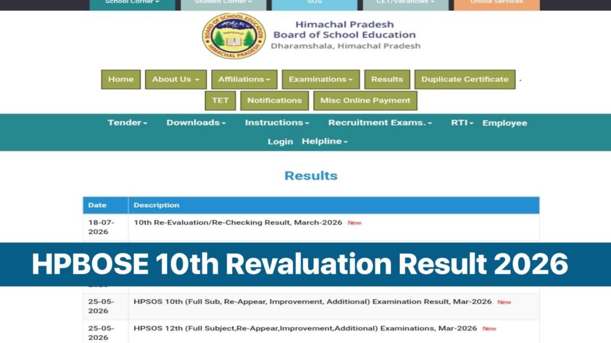Expand the Downloads menu
Viewport: 611px width, 343px height.
click(x=196, y=123)
